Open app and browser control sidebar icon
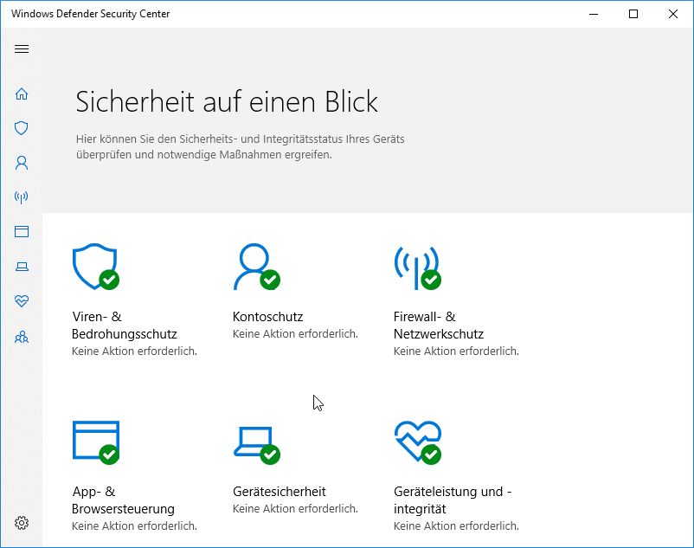694x548 pixels. pos(22,231)
